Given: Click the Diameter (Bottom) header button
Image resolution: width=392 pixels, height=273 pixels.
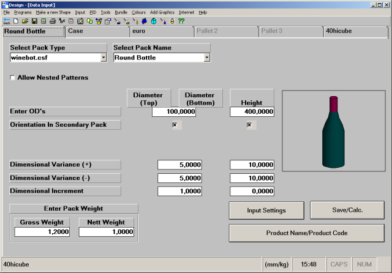Looking at the screenshot, I should [x=200, y=98].
